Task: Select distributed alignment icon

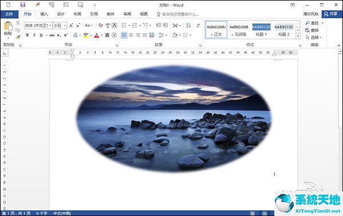Action: pos(152,35)
